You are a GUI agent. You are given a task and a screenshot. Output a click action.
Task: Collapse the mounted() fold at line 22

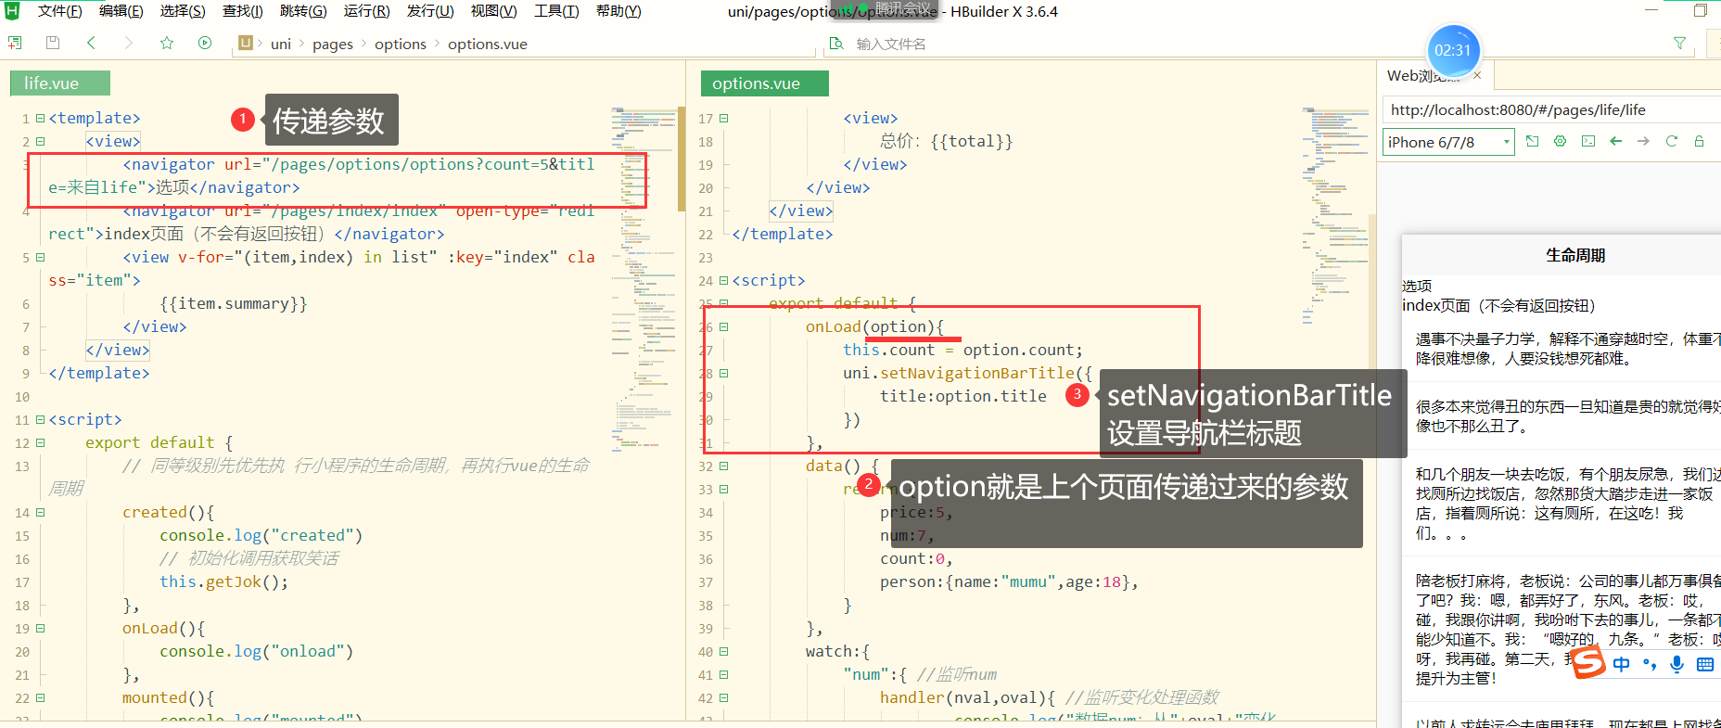40,697
